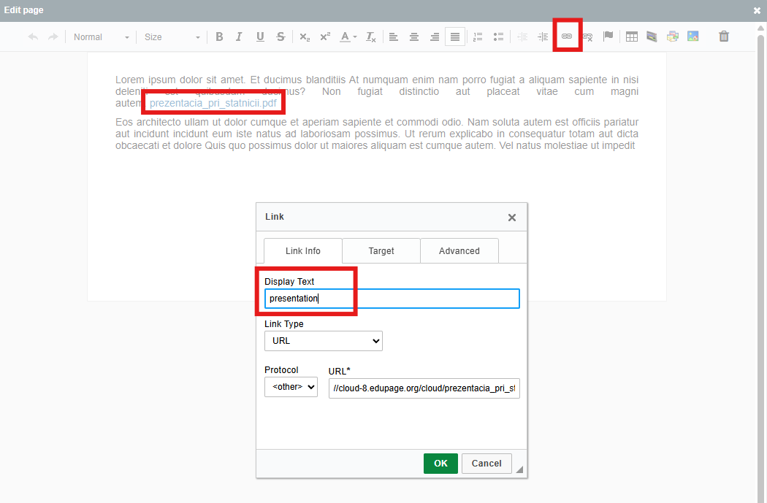Click the trash delete icon
767x503 pixels.
[x=724, y=37]
